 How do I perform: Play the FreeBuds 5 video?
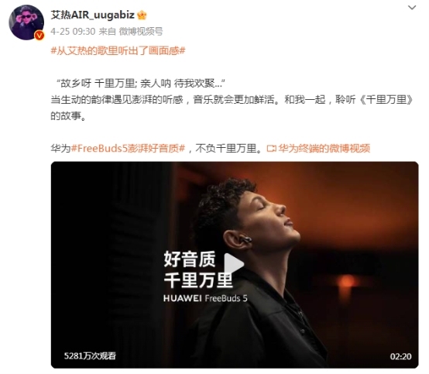234,264
